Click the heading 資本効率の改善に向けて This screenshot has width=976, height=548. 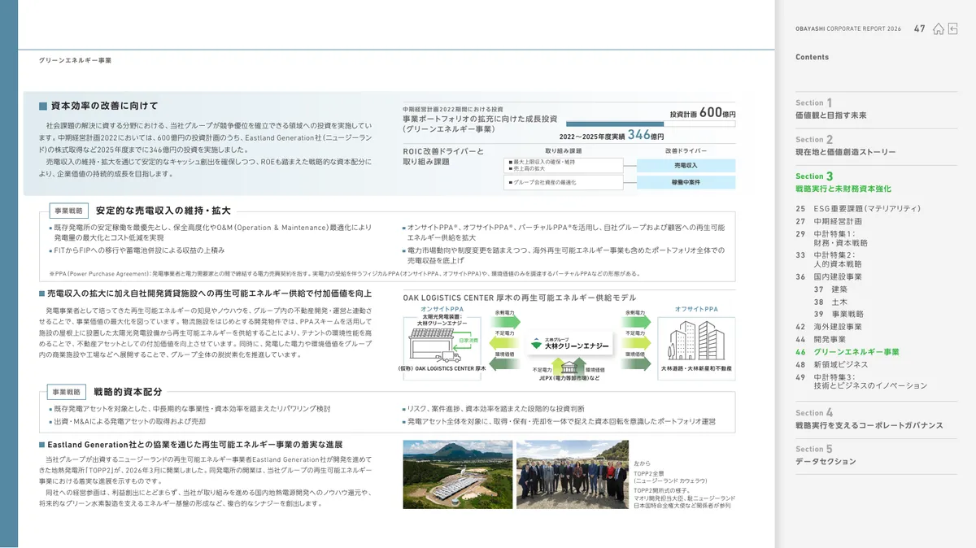[x=103, y=107]
